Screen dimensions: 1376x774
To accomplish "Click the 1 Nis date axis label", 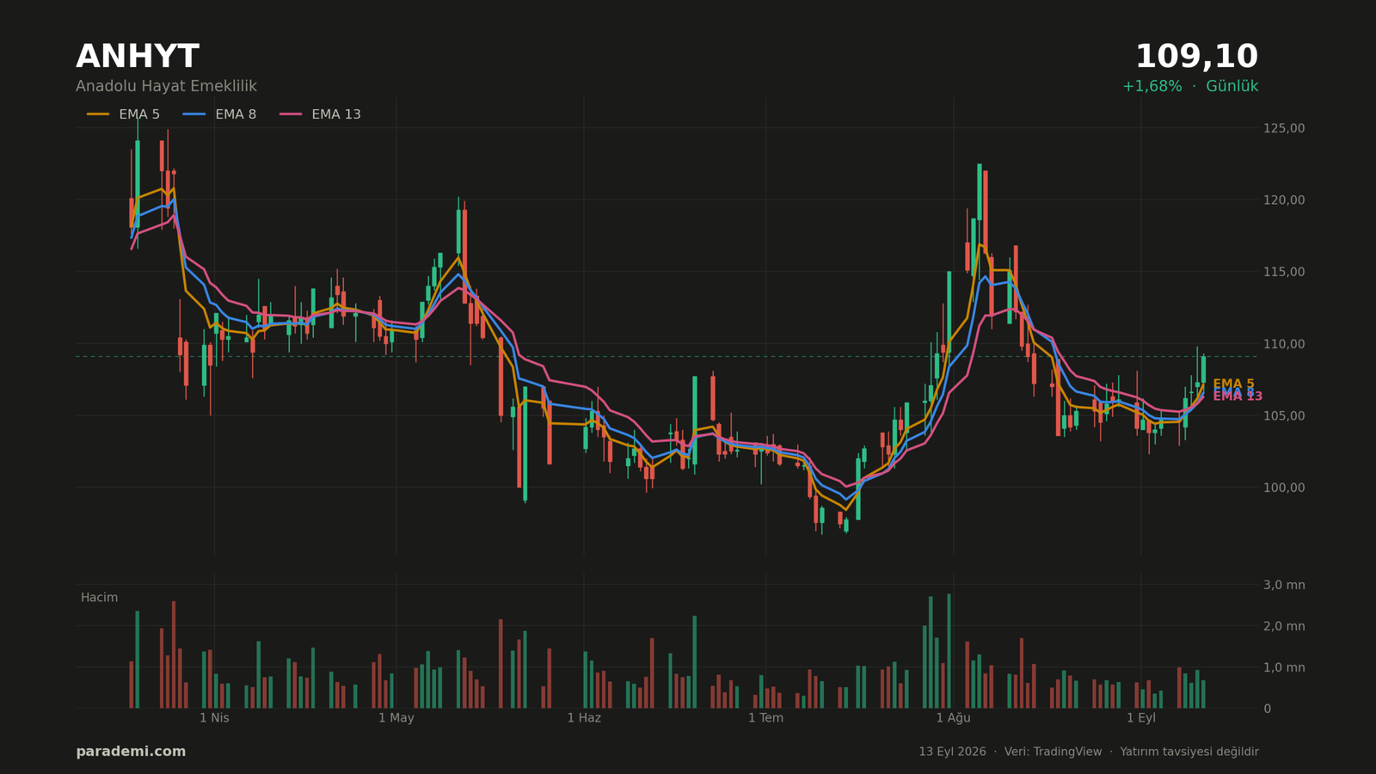I will 214,718.
